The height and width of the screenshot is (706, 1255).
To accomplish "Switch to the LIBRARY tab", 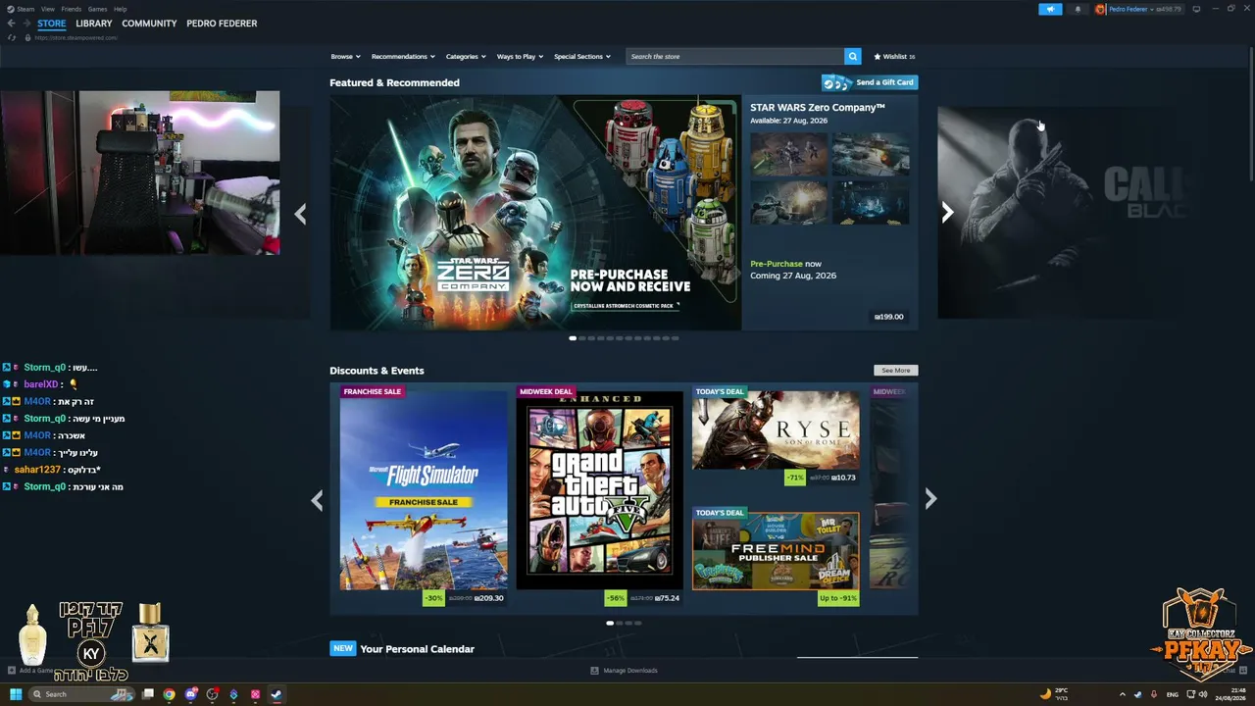I will [x=94, y=24].
